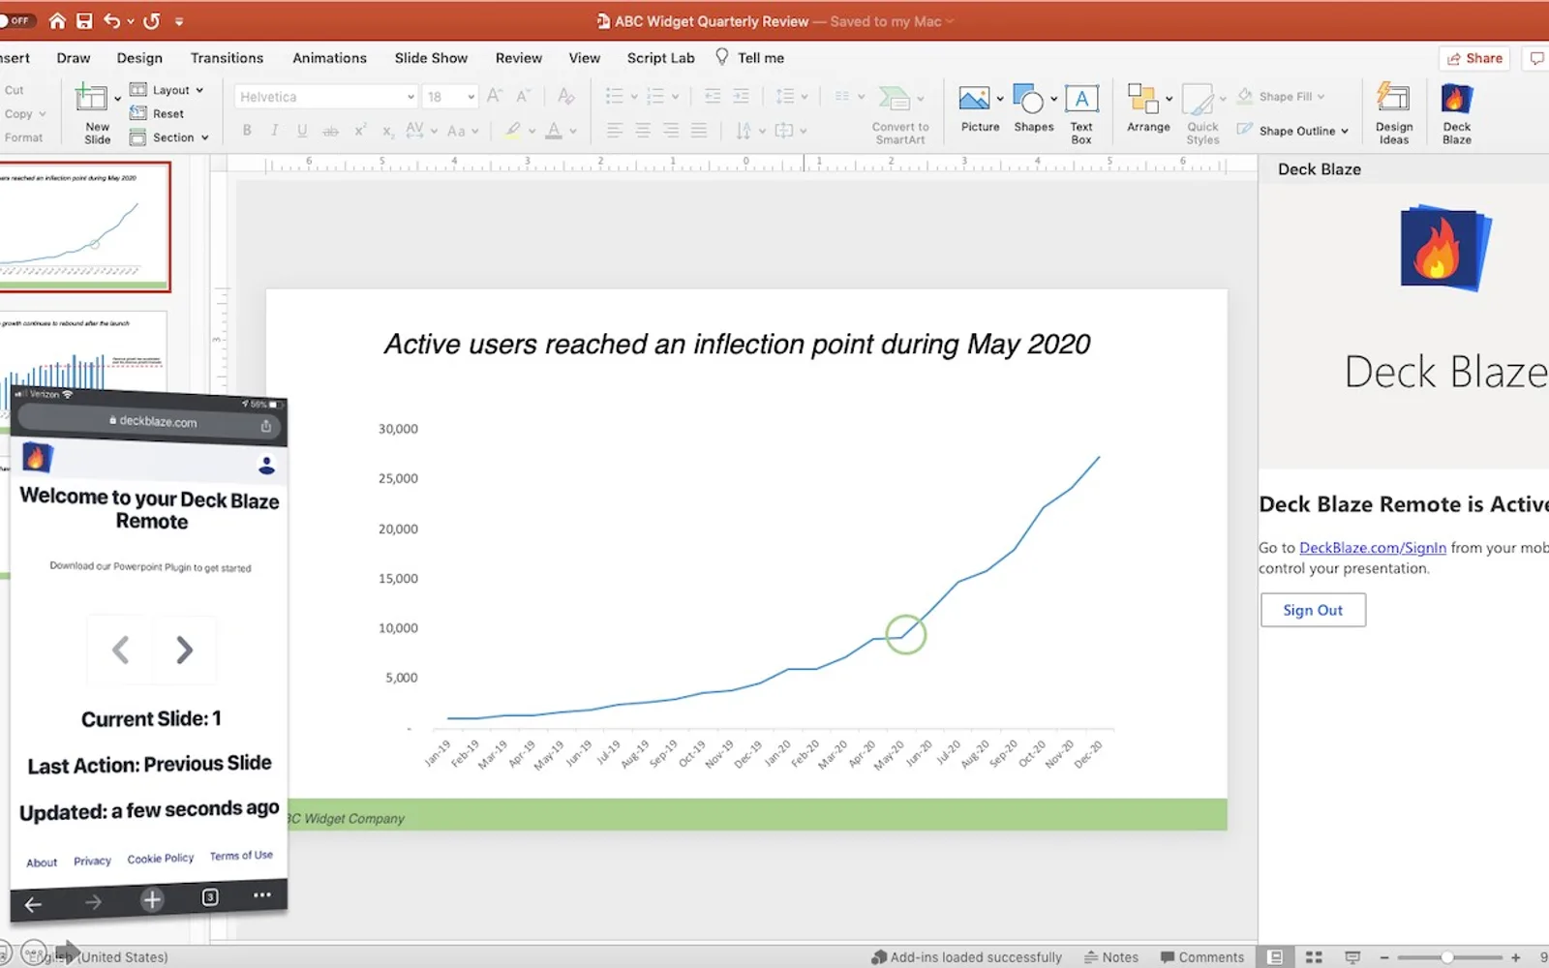Insert a Text Box
1549x968 pixels.
click(x=1081, y=113)
